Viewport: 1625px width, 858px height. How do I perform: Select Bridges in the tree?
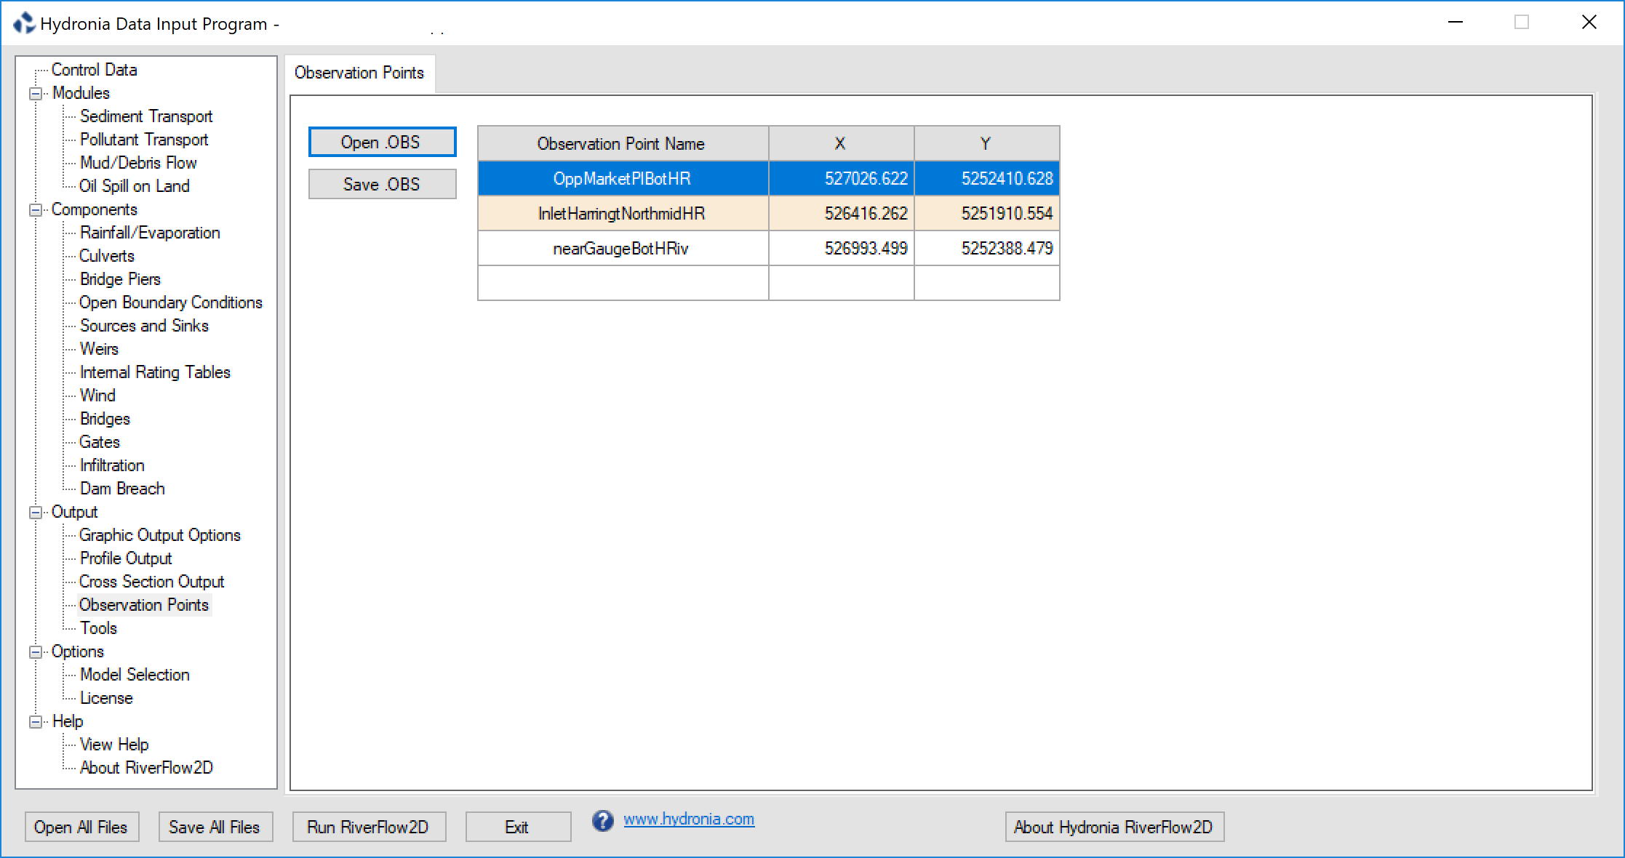[x=105, y=419]
